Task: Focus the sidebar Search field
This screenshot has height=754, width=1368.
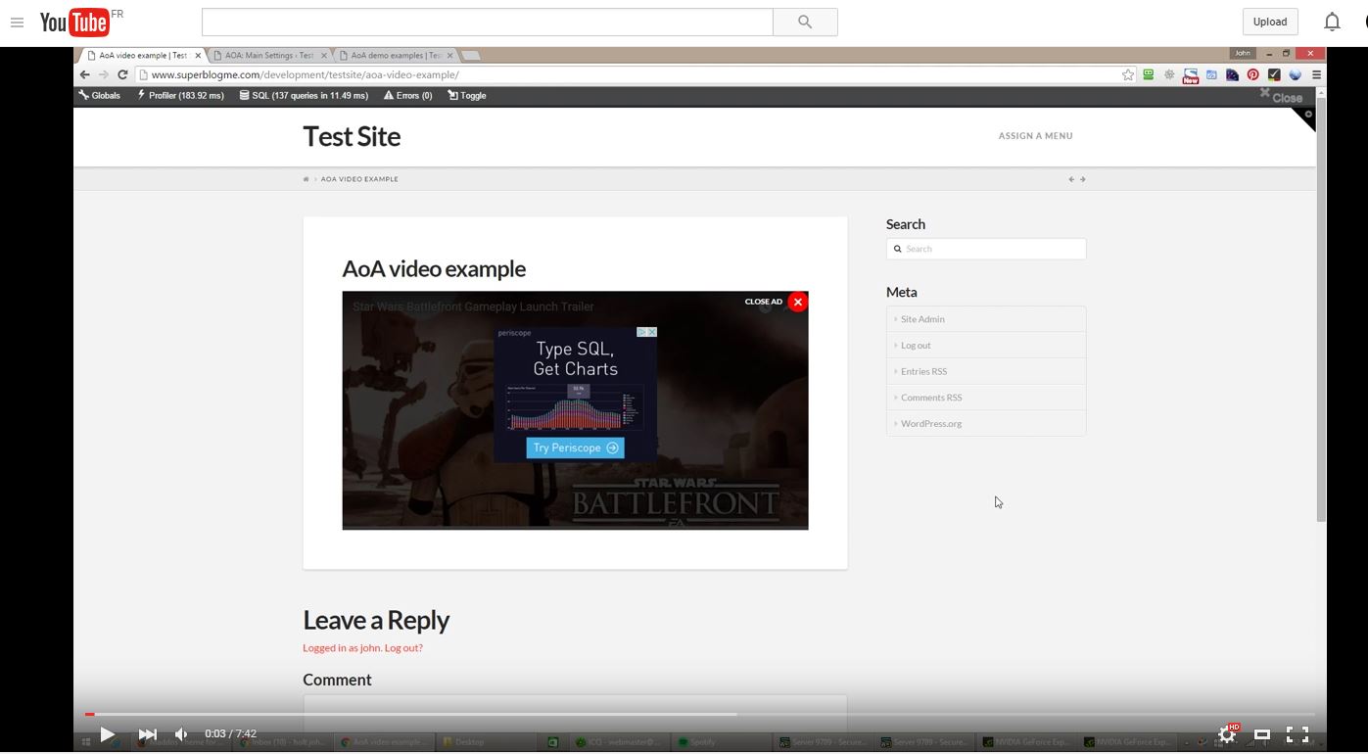Action: [x=986, y=249]
